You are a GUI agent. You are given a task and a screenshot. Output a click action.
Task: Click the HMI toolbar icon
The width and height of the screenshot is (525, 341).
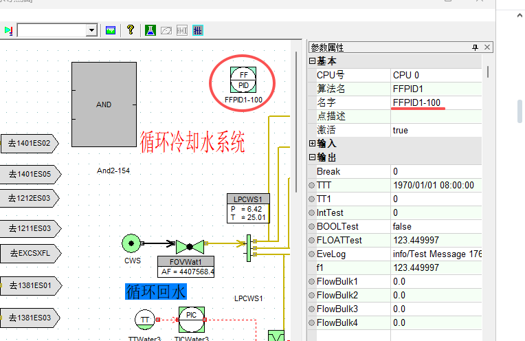tap(182, 30)
